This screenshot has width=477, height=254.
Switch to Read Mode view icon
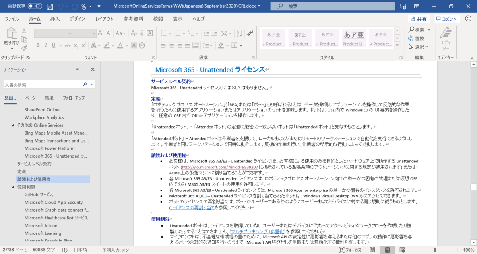tap(372, 250)
